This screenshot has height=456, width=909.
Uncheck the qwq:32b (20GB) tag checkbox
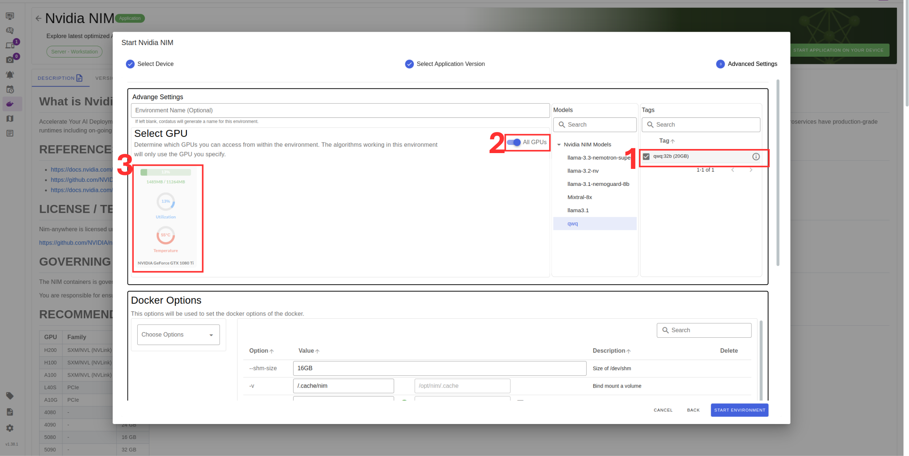646,157
